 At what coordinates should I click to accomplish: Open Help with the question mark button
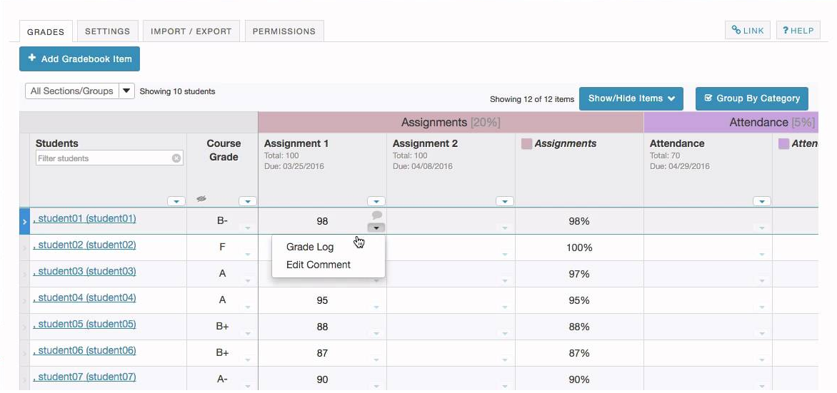798,31
